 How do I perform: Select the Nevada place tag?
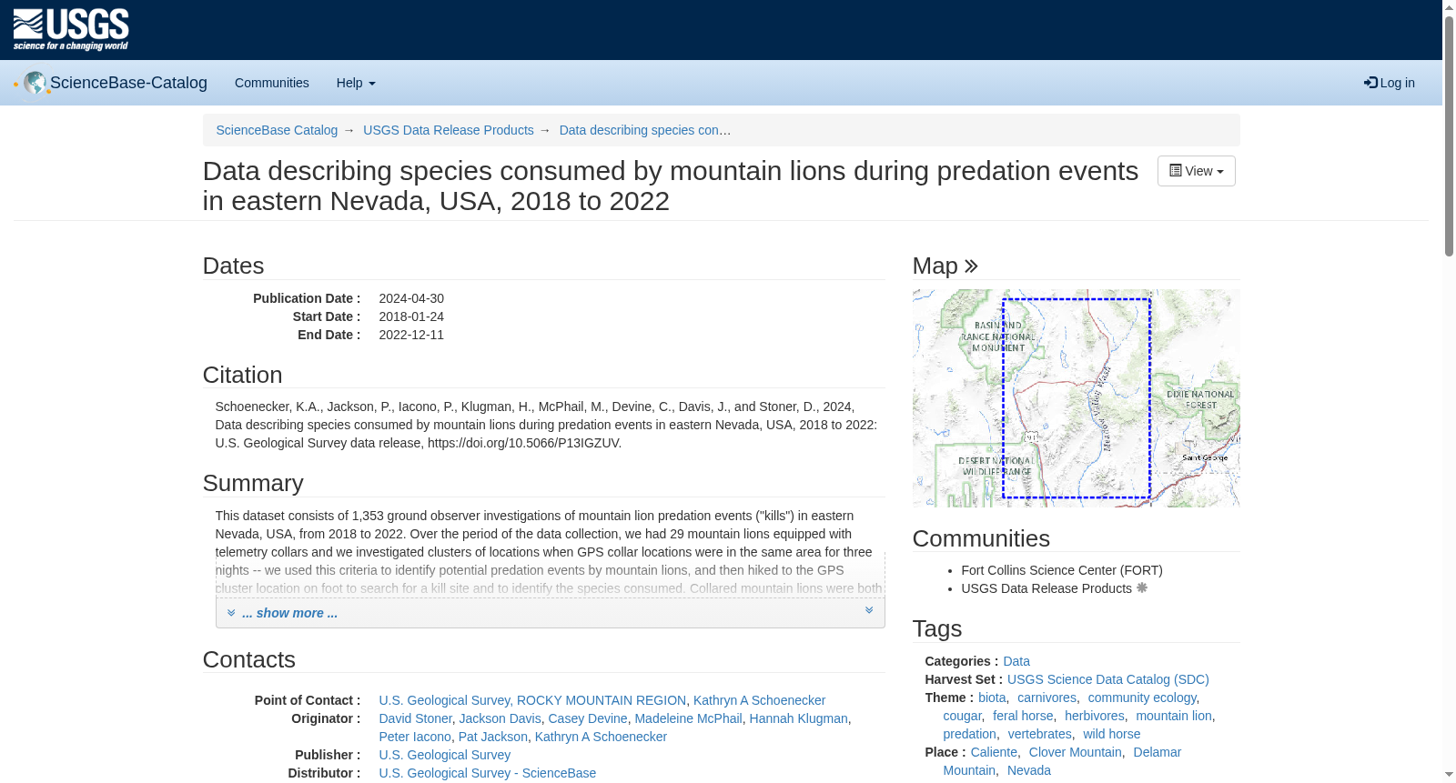coord(1028,770)
